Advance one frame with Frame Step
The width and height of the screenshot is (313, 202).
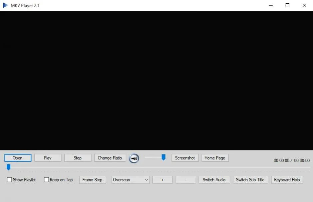coord(93,180)
